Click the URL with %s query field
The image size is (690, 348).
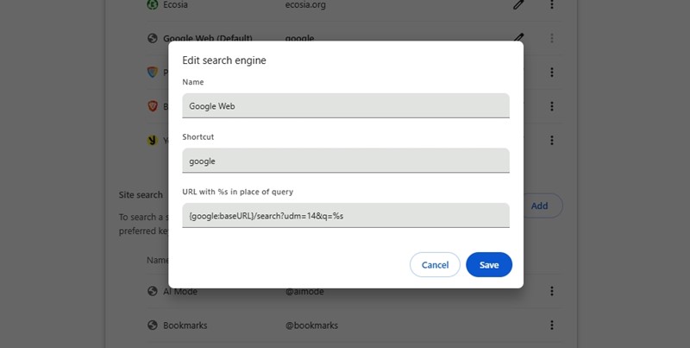click(346, 215)
